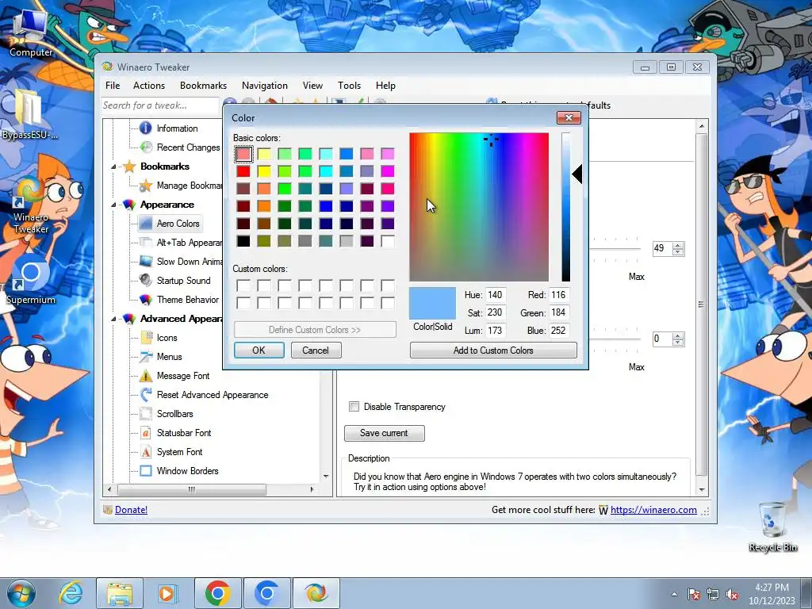Collapse the Appearance tree group
Screen dimensions: 812x609
113,205
